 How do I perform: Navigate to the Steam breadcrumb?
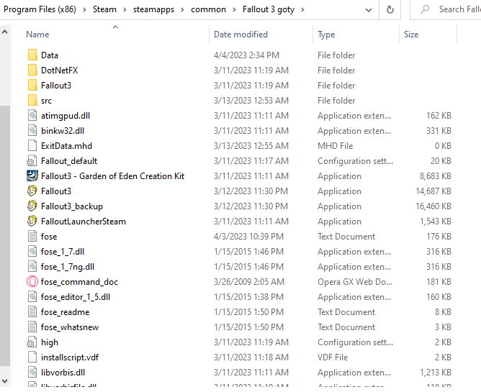coord(104,9)
